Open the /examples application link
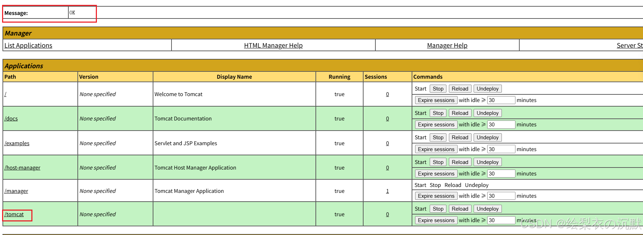The image size is (643, 235). (17, 143)
